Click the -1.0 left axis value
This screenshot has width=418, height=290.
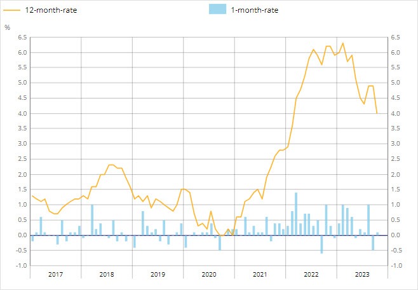point(22,266)
